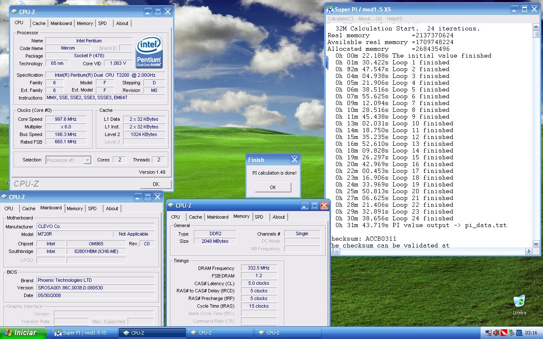
Task: Open Memory tab in the CPU-Z processor window
Action: coord(85,24)
